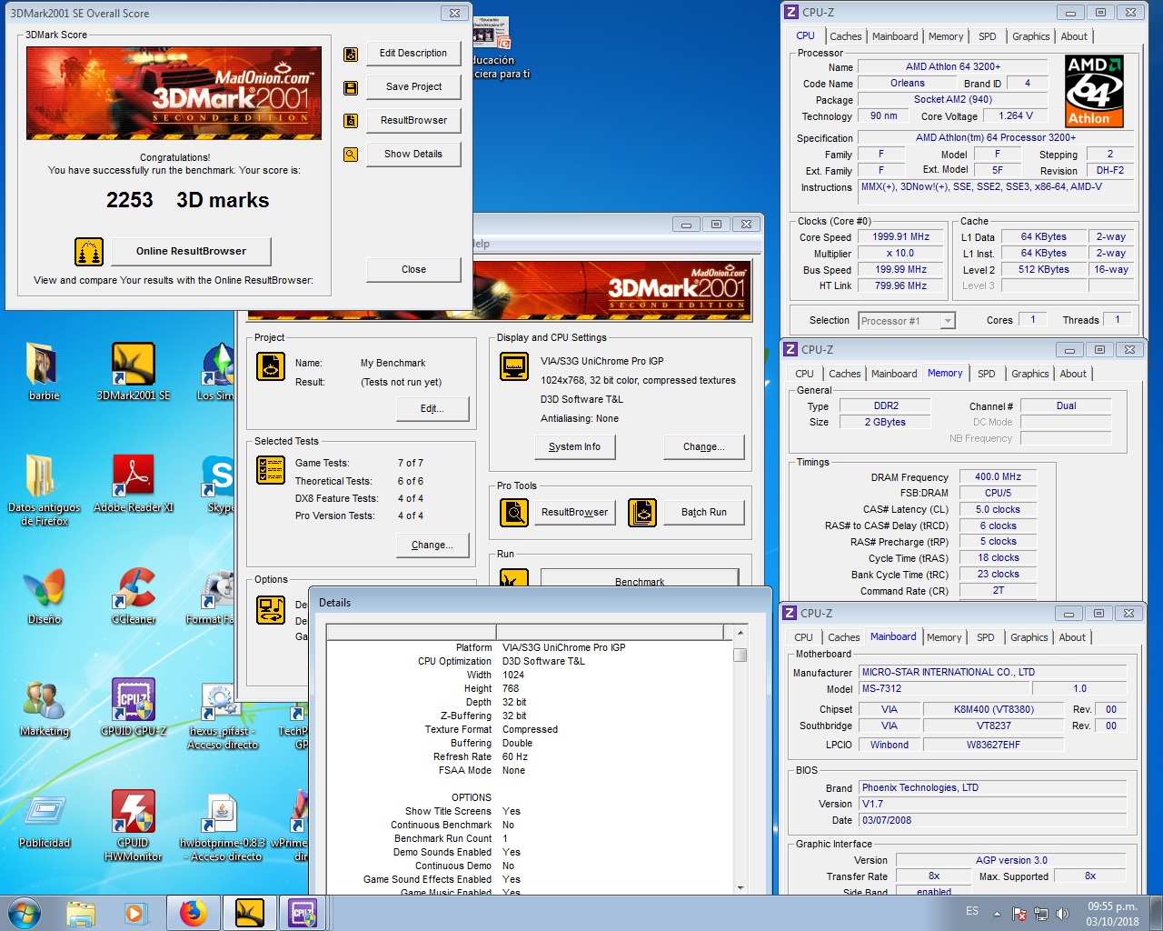Viewport: 1163px width, 931px height.
Task: Open File Explorer from the taskbar
Action: coord(81,913)
